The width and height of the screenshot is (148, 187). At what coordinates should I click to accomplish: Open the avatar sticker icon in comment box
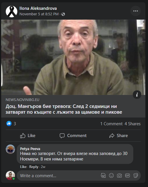point(103,175)
